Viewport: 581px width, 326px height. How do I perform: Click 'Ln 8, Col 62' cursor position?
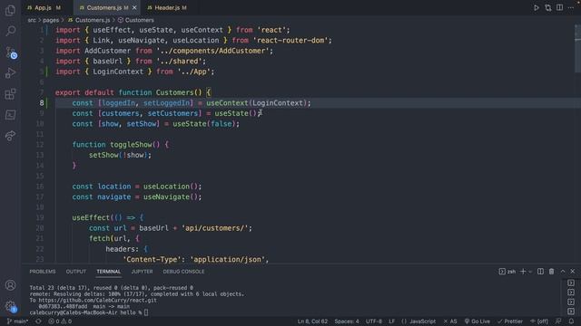(312, 321)
